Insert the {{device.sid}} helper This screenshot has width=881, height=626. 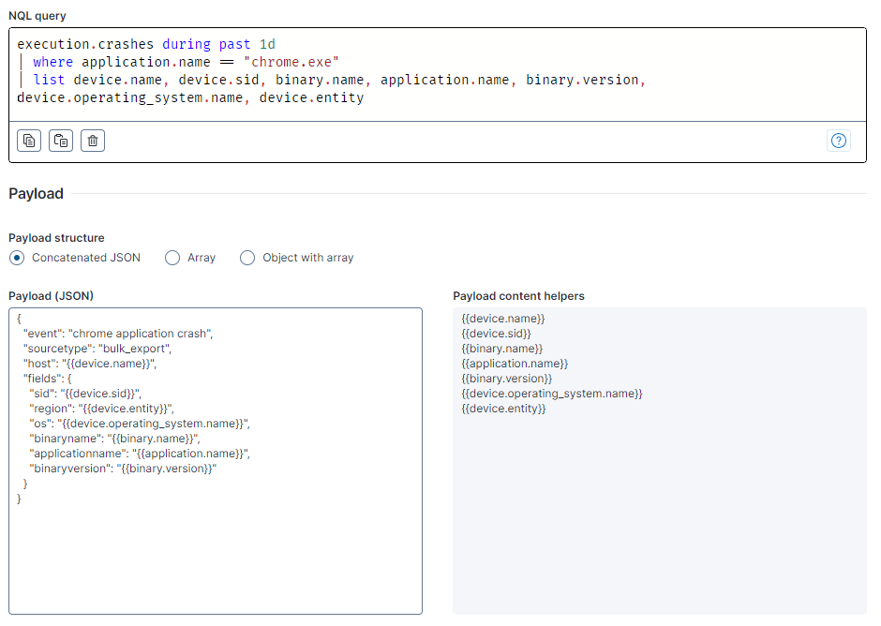[496, 334]
